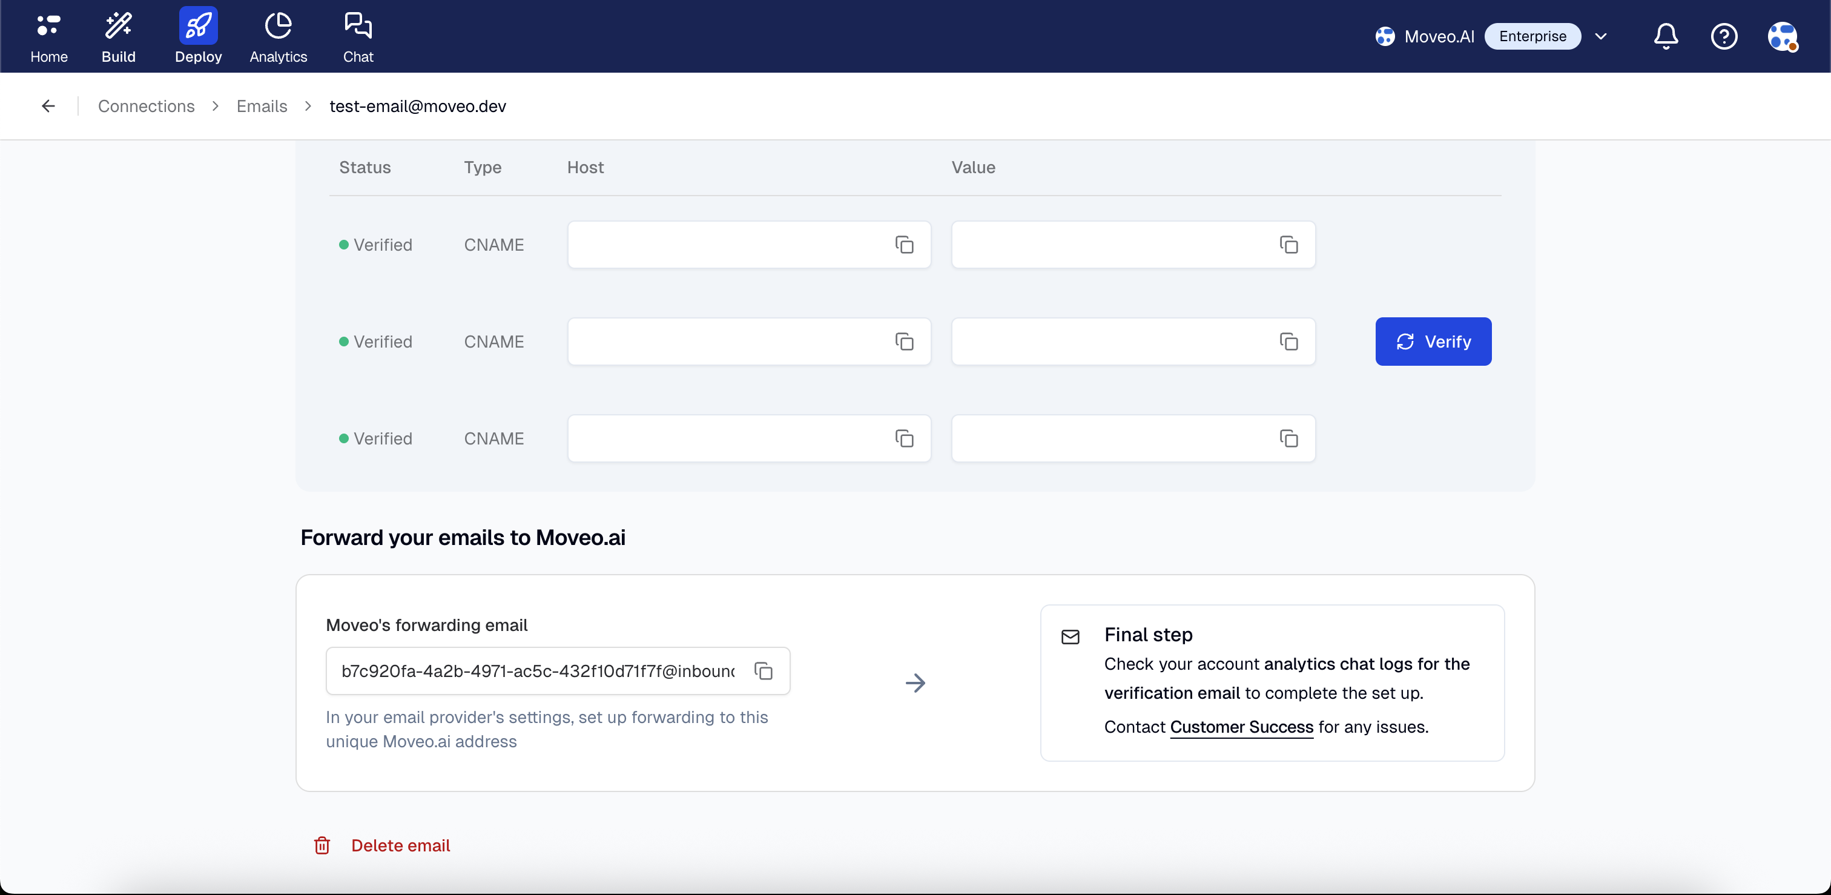Open the help menu
1831x895 pixels.
1724,36
